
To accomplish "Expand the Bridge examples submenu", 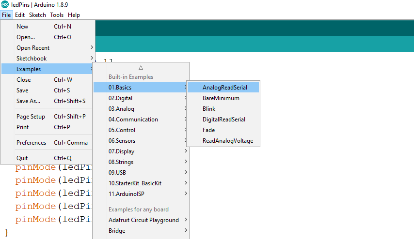I will (x=141, y=231).
